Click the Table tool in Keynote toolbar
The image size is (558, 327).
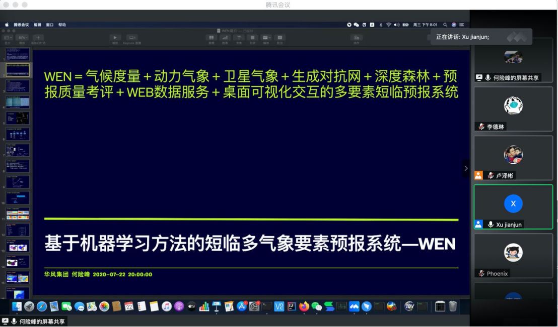(212, 38)
